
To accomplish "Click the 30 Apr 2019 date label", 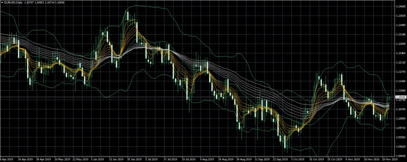I will point(44,159).
